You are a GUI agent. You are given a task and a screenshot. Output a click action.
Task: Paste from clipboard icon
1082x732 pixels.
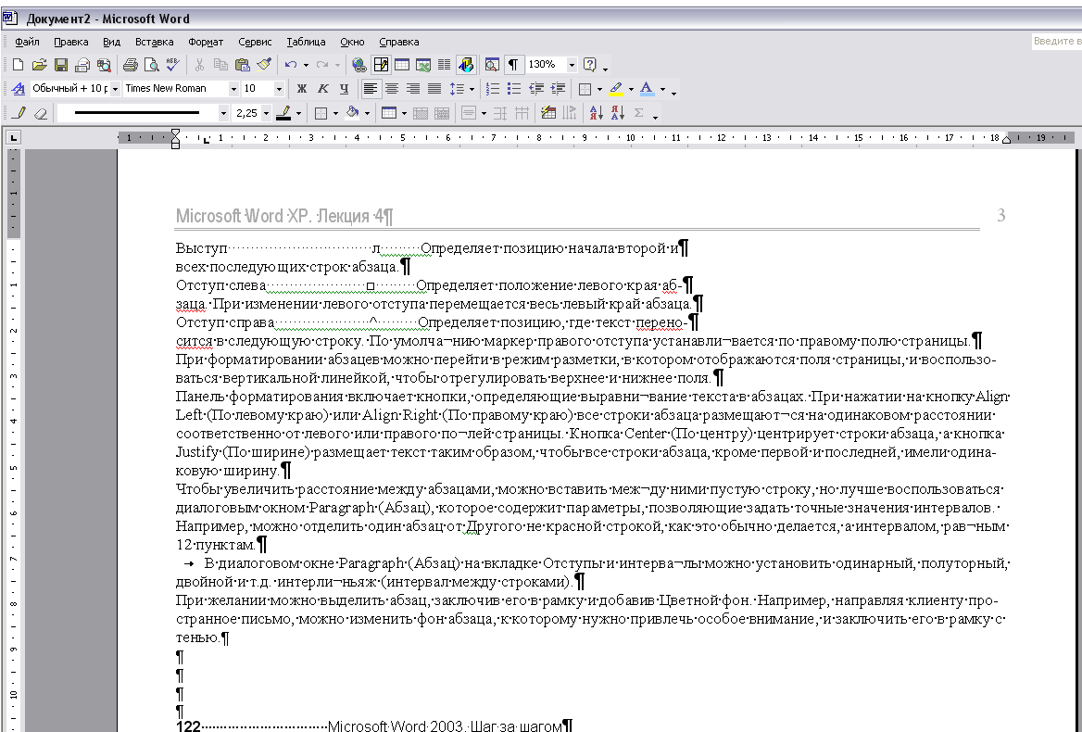click(x=242, y=65)
